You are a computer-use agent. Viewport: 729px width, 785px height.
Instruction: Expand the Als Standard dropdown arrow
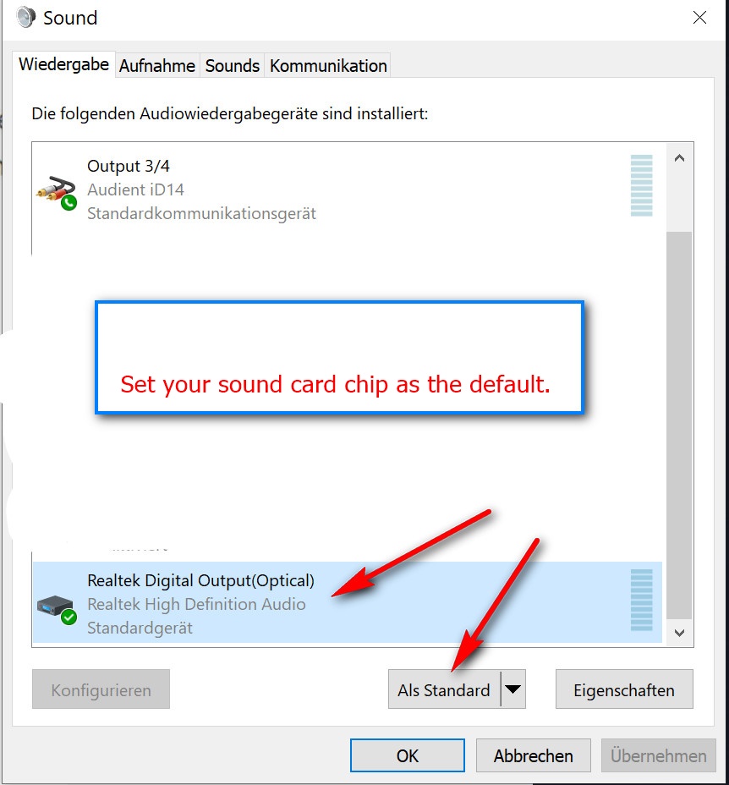[x=513, y=689]
